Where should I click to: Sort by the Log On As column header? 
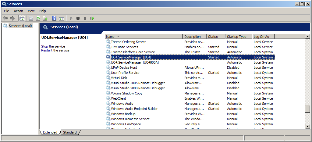264,37
